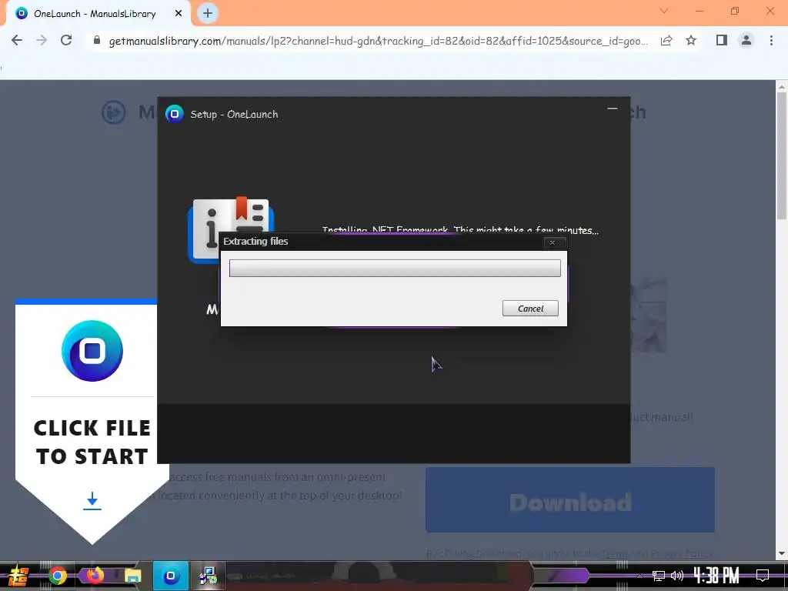This screenshot has height=591, width=788.
Task: Click the CLICK FILE TO START text
Action: [x=92, y=442]
